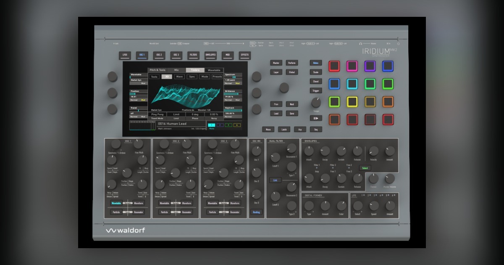504x265 pixels.
Task: Toggle the filter Link button
Action: click(276, 180)
